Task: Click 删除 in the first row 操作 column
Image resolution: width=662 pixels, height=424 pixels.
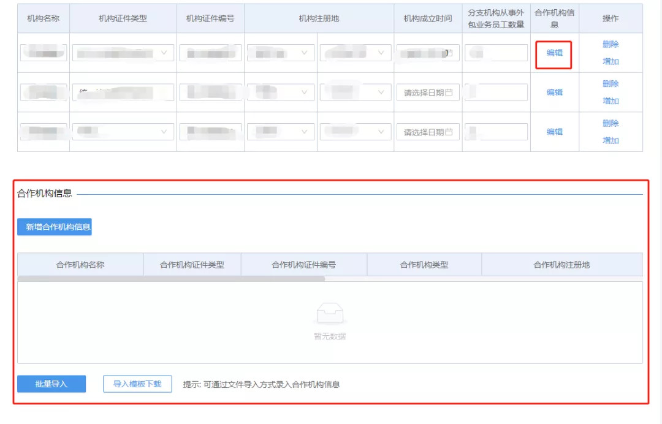Action: [610, 44]
